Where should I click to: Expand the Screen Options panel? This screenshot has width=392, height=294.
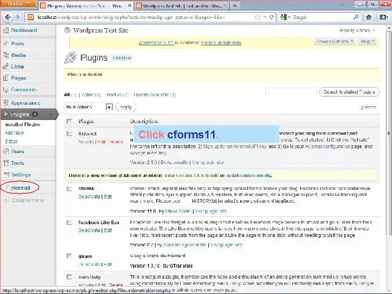click(334, 42)
